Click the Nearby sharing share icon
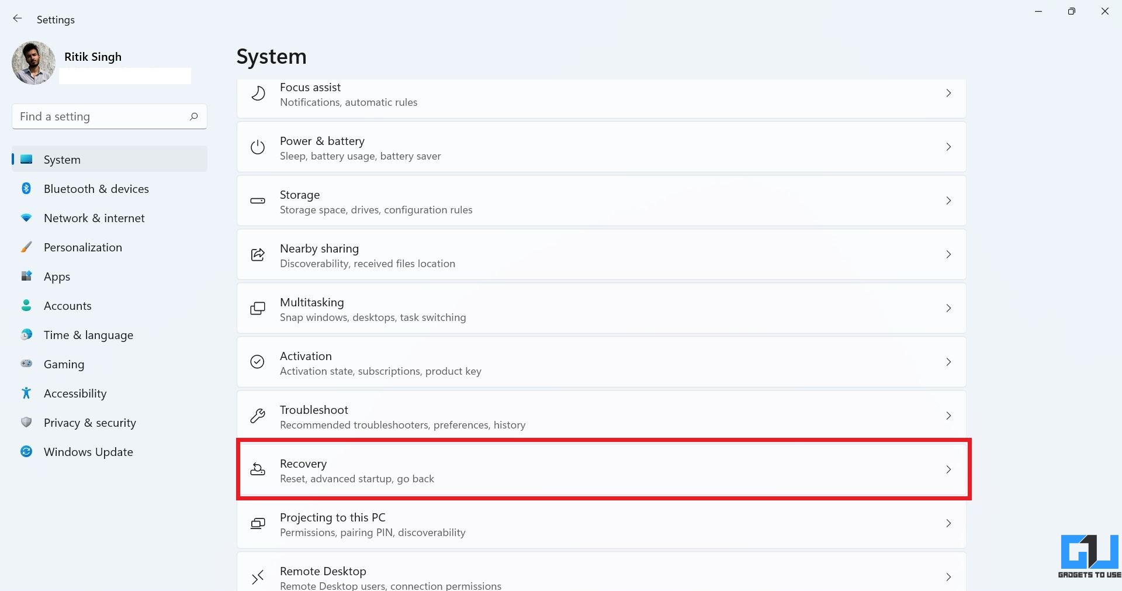 coord(258,255)
